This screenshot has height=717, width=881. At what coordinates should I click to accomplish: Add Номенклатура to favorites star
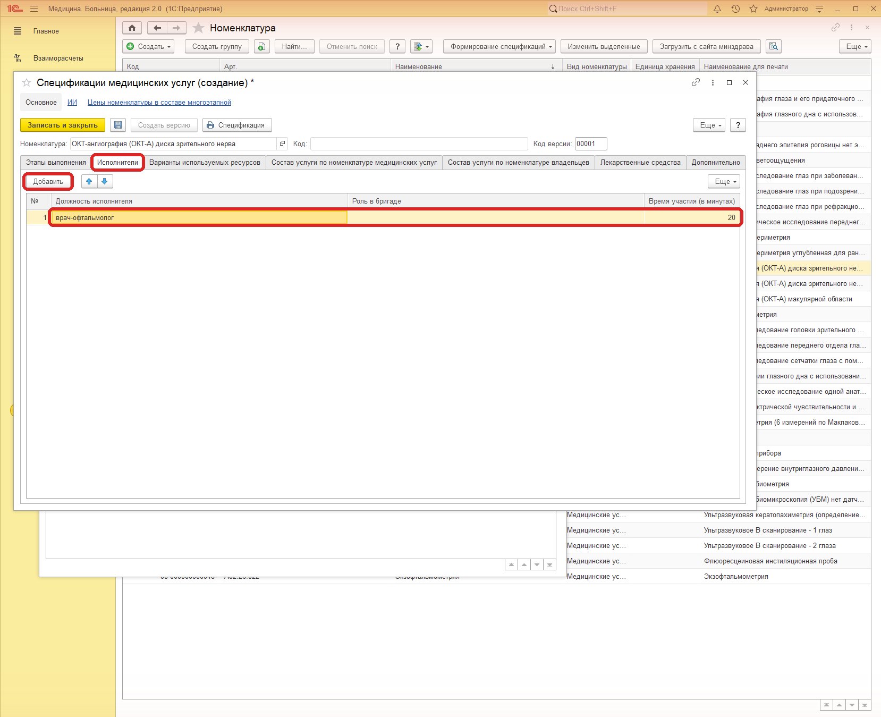coord(198,28)
